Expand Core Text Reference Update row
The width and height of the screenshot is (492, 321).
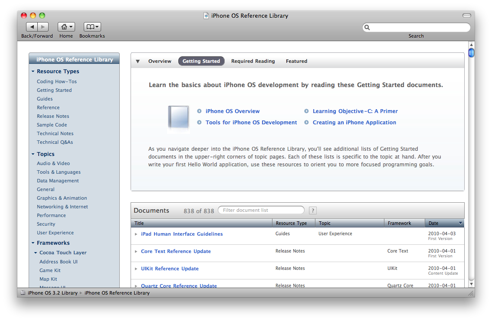tap(136, 252)
